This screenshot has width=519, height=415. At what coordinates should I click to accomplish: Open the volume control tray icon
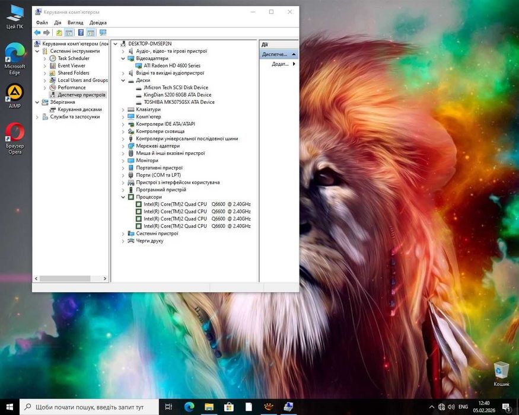click(x=451, y=407)
